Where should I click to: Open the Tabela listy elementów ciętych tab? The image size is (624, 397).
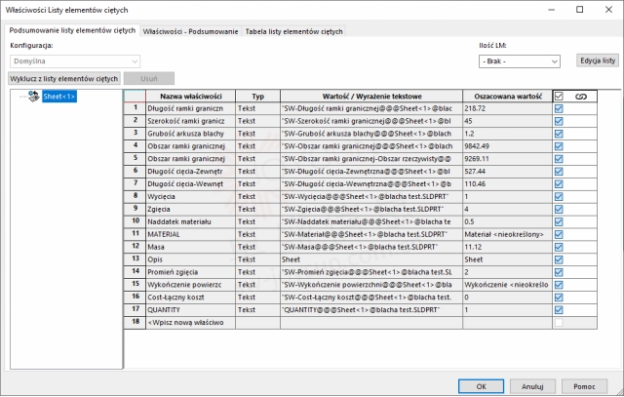pyautogui.click(x=293, y=31)
